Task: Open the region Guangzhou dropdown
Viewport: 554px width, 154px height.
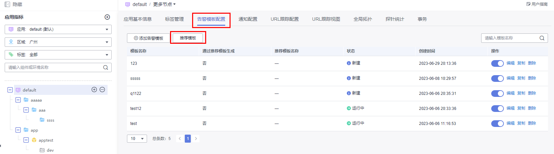Action: tap(58, 42)
